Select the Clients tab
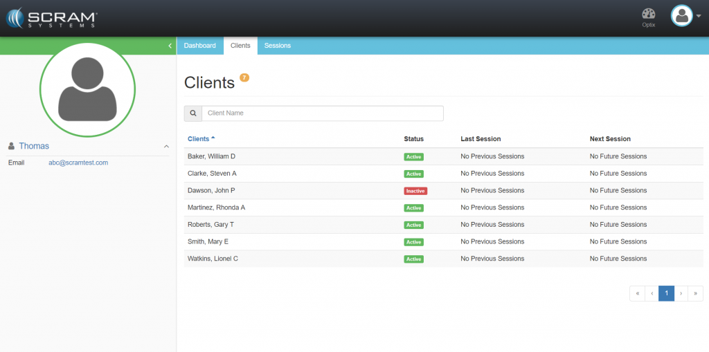The width and height of the screenshot is (709, 352). [x=240, y=46]
